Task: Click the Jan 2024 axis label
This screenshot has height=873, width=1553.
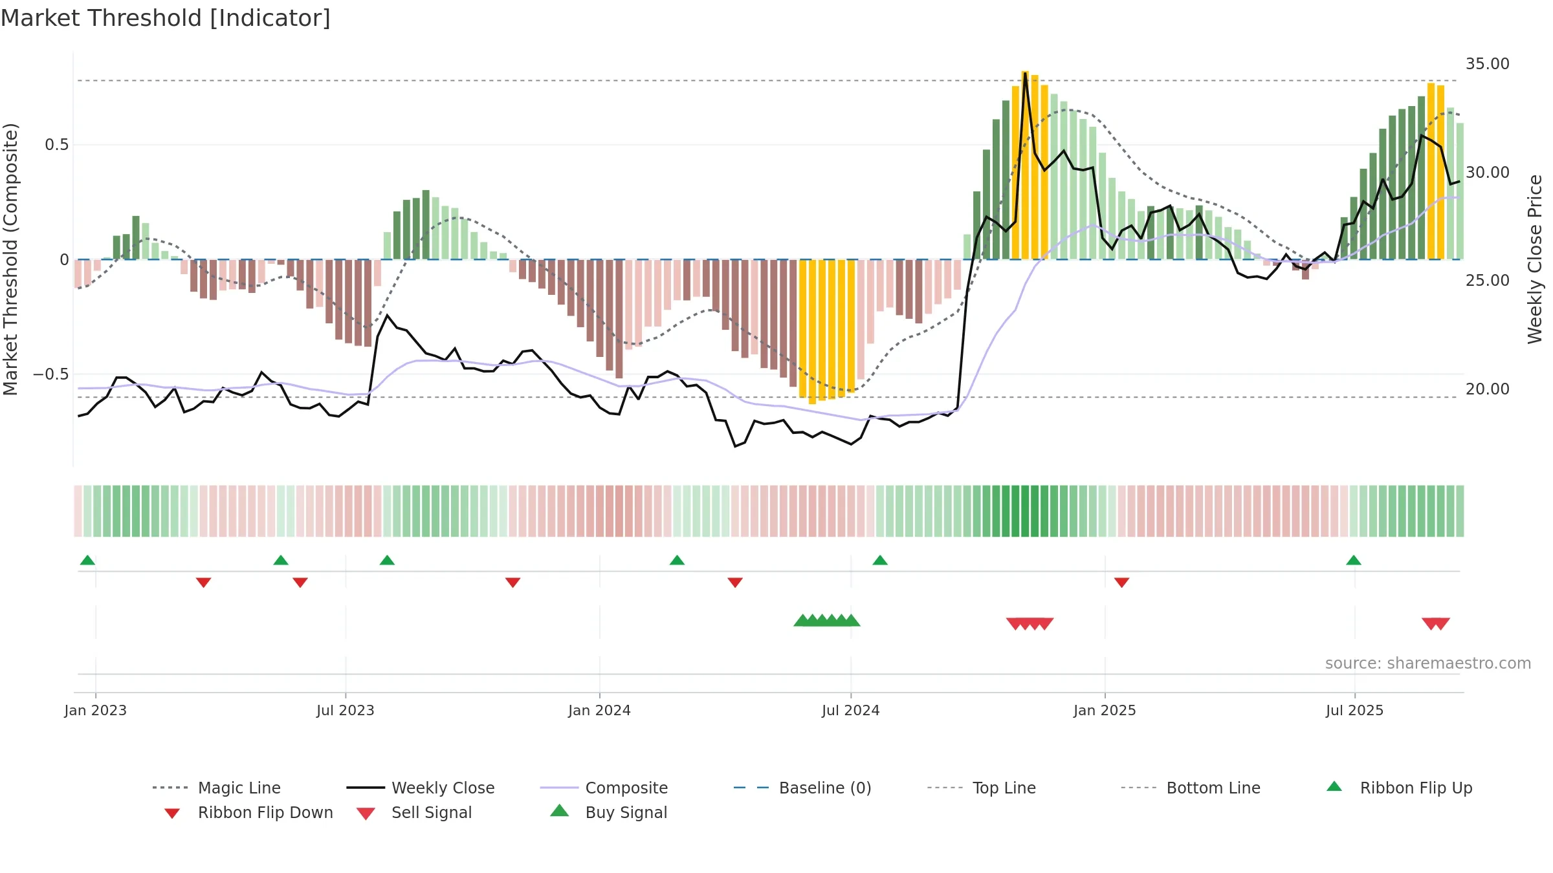Action: click(599, 710)
